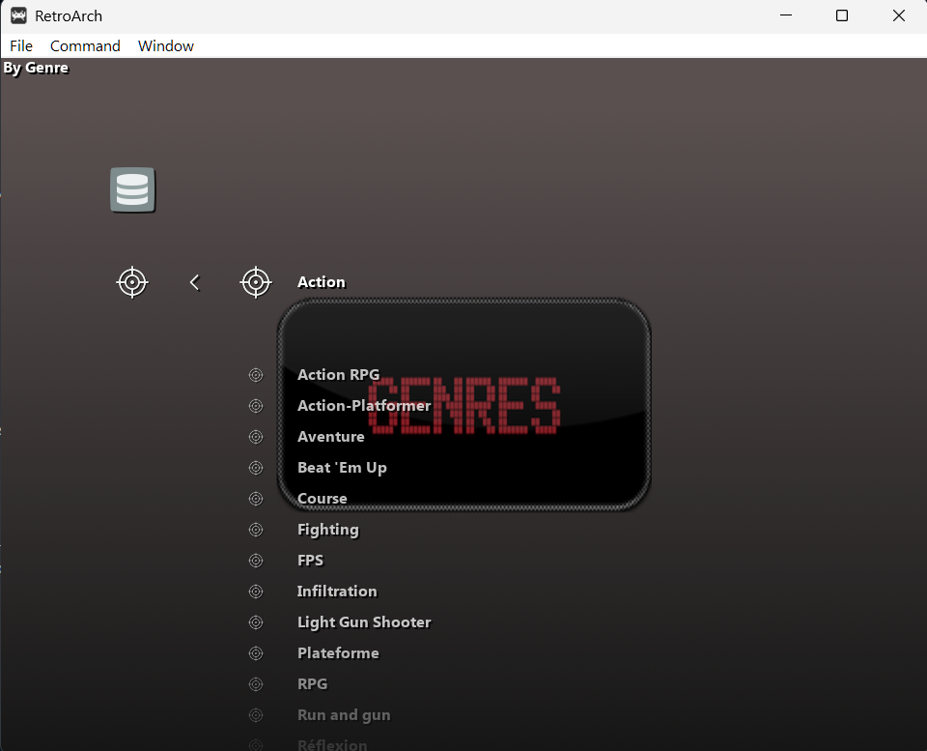Open the File menu
The height and width of the screenshot is (751, 927).
click(x=21, y=46)
